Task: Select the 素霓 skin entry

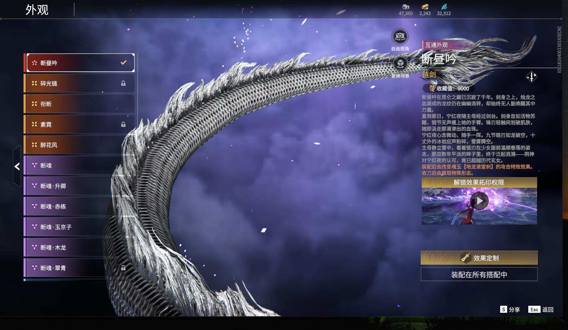Action: point(79,124)
